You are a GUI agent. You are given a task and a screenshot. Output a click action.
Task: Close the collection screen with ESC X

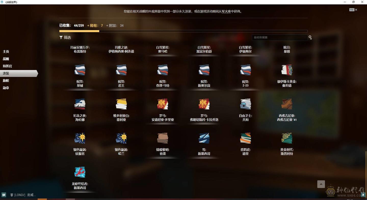[x=353, y=10]
